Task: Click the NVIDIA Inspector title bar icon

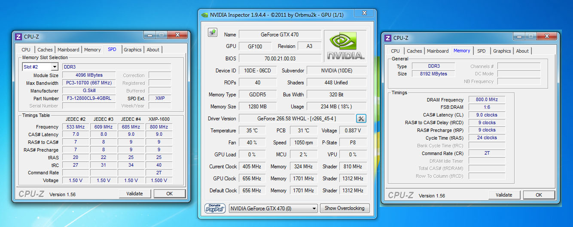Action: click(205, 15)
